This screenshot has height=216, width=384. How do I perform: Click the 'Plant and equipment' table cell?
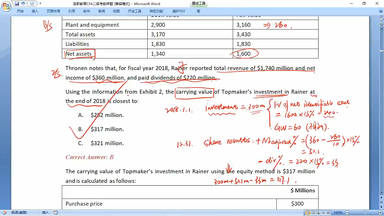(105, 25)
